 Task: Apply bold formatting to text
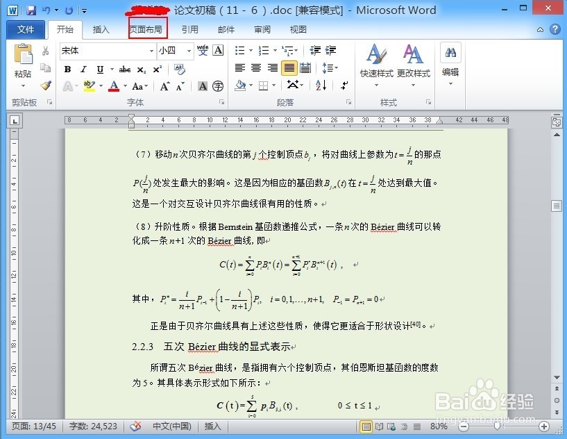(67, 68)
